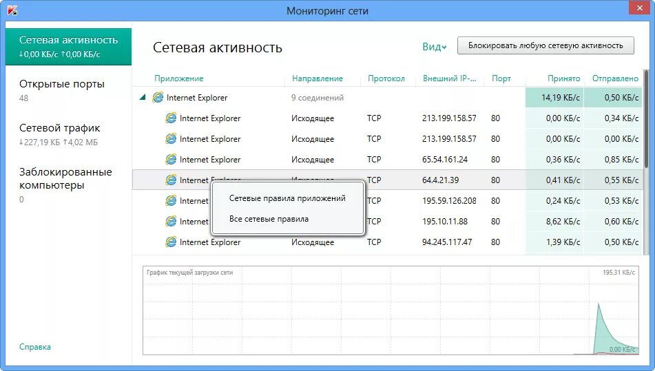Choose Сетевые правила приложений from context menu
Viewport: 655px width, 371px height.
point(287,198)
